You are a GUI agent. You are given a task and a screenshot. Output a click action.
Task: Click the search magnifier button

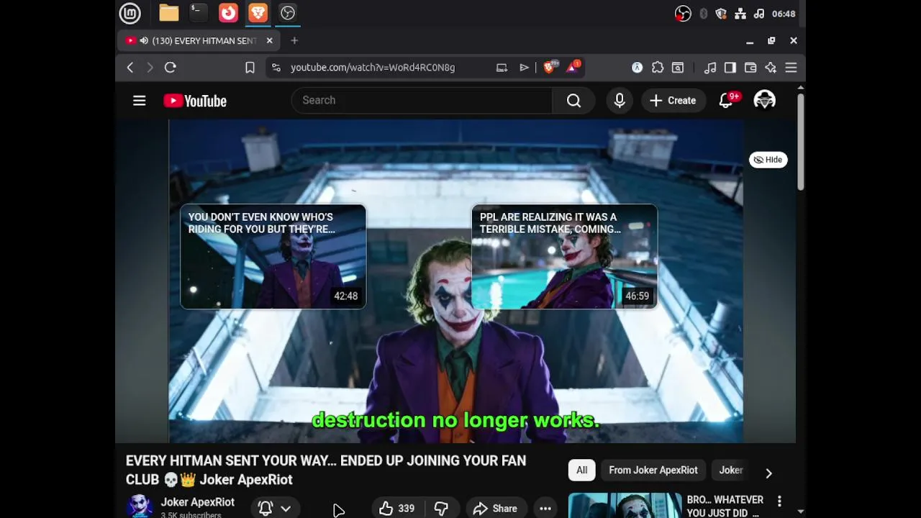click(x=573, y=101)
